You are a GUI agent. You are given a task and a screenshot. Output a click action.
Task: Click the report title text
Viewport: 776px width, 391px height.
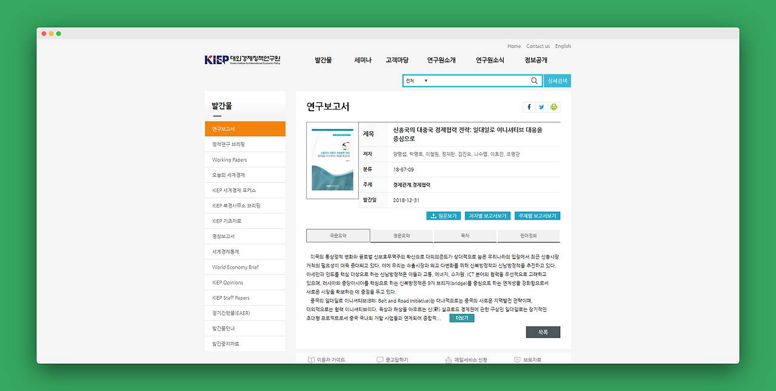click(x=468, y=134)
